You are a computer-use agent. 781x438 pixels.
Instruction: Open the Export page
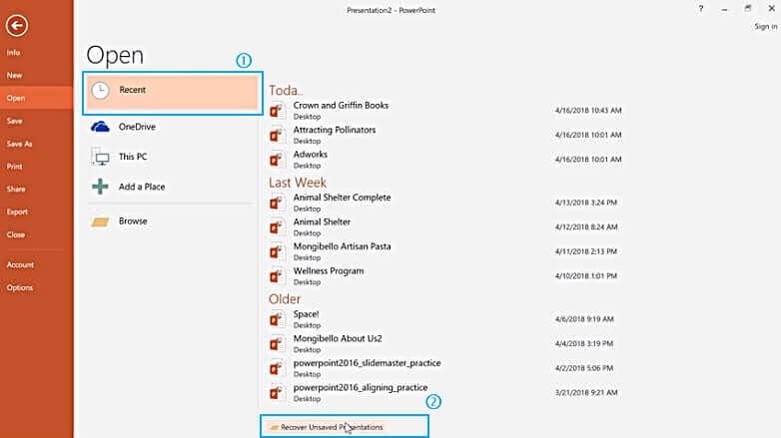[17, 213]
